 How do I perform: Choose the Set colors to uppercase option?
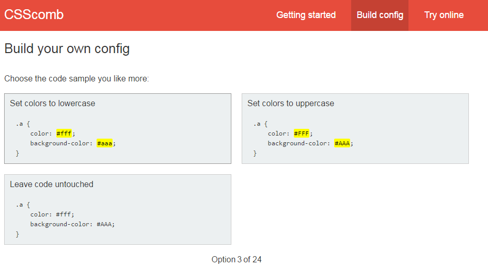355,128
